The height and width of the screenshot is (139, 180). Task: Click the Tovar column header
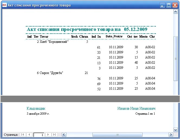click(x=44, y=37)
